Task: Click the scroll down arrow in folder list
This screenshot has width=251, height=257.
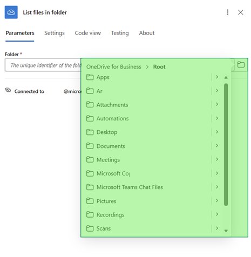Action: tap(226, 231)
